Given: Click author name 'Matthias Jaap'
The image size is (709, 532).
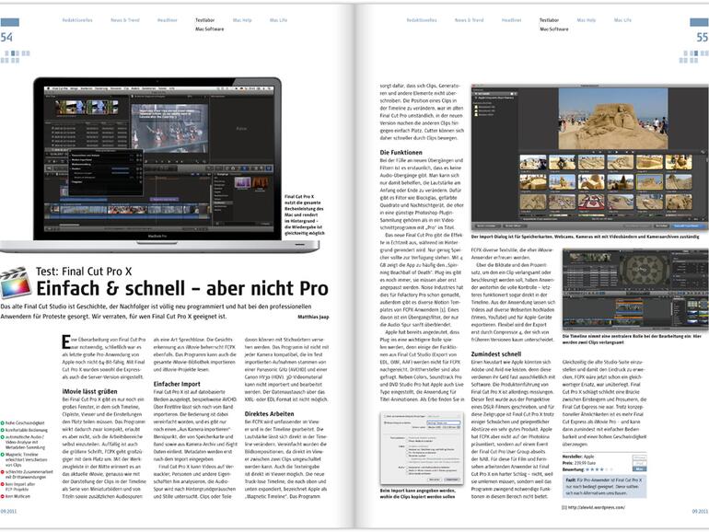Looking at the screenshot, I should click(x=313, y=318).
